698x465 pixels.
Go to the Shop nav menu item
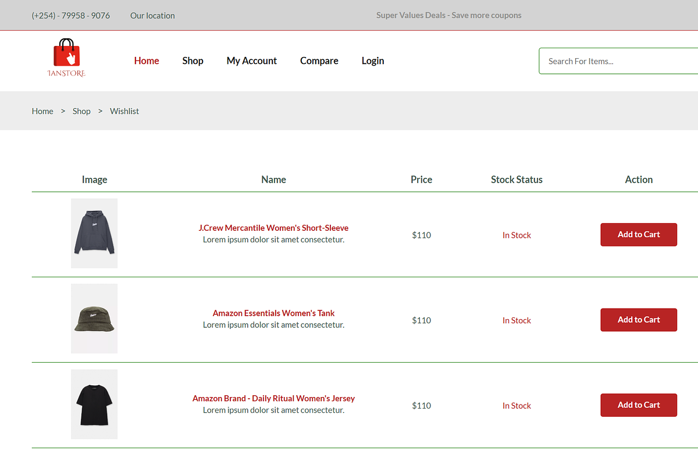pos(193,60)
